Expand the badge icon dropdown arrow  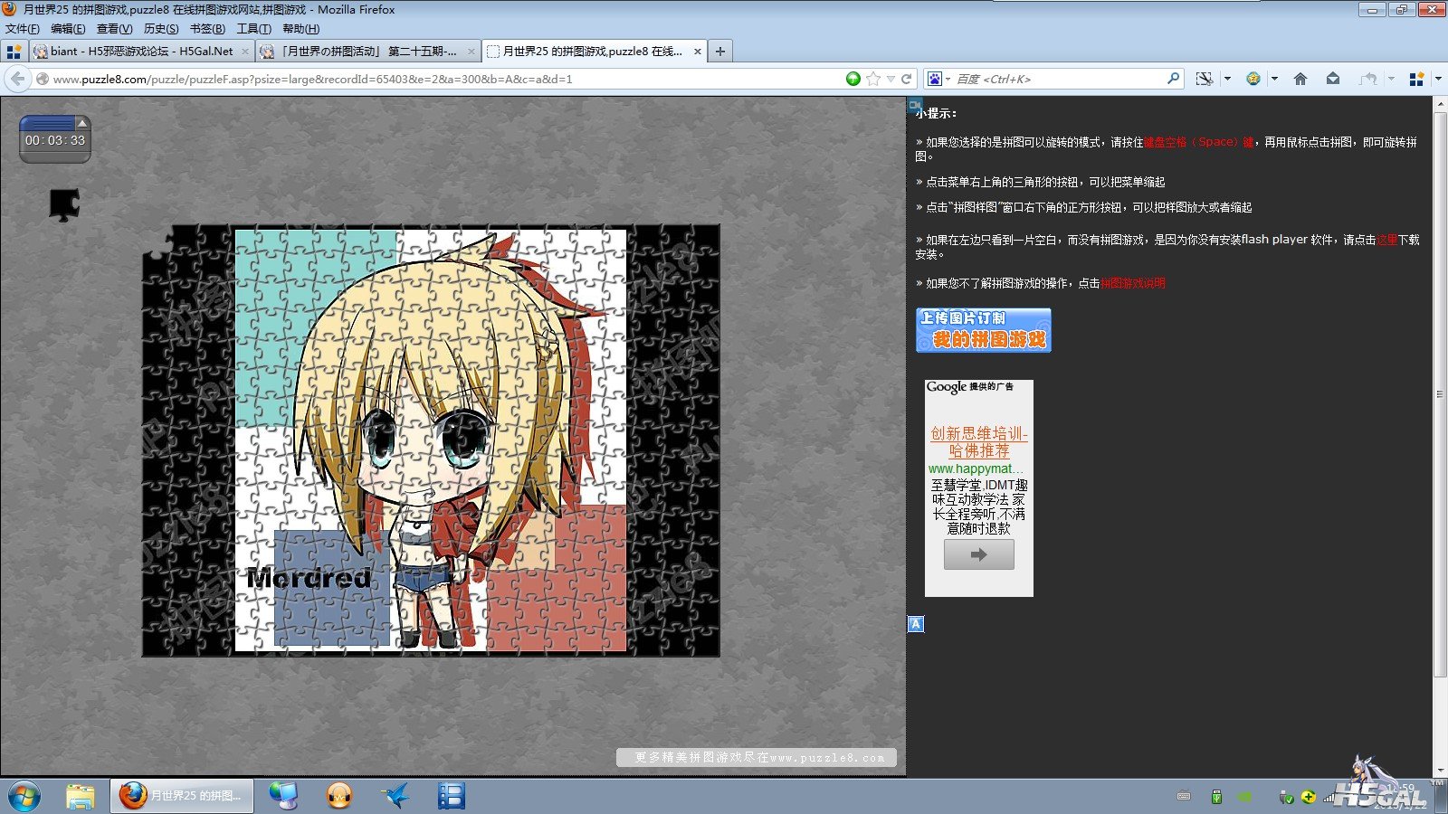pyautogui.click(x=1274, y=79)
